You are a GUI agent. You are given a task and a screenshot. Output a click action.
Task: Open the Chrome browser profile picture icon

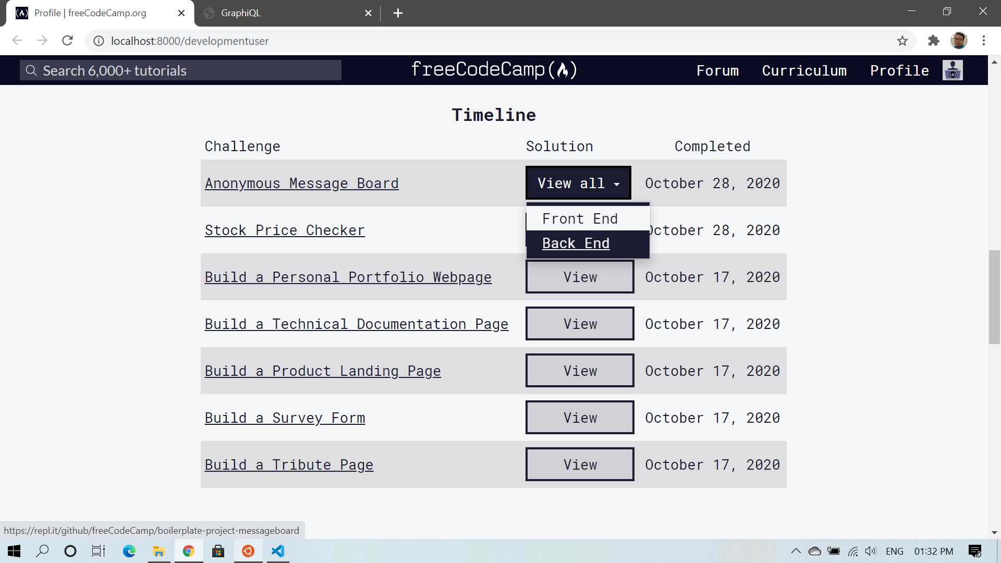point(960,40)
